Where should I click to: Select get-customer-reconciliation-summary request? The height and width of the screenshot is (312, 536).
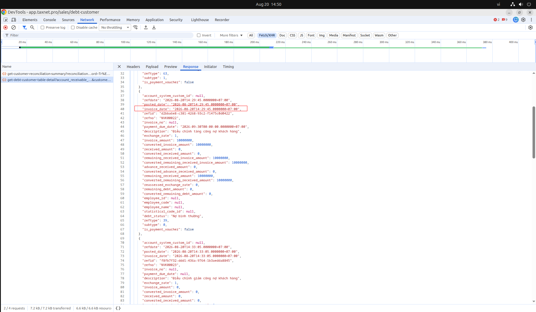[x=57, y=74]
